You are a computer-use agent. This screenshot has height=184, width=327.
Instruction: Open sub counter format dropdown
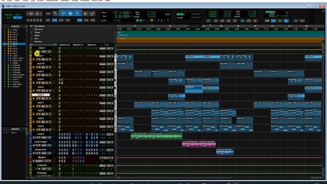click(131, 16)
